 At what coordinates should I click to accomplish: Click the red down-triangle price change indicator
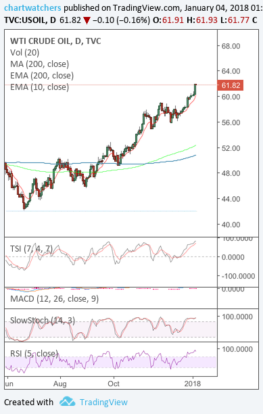(x=87, y=20)
